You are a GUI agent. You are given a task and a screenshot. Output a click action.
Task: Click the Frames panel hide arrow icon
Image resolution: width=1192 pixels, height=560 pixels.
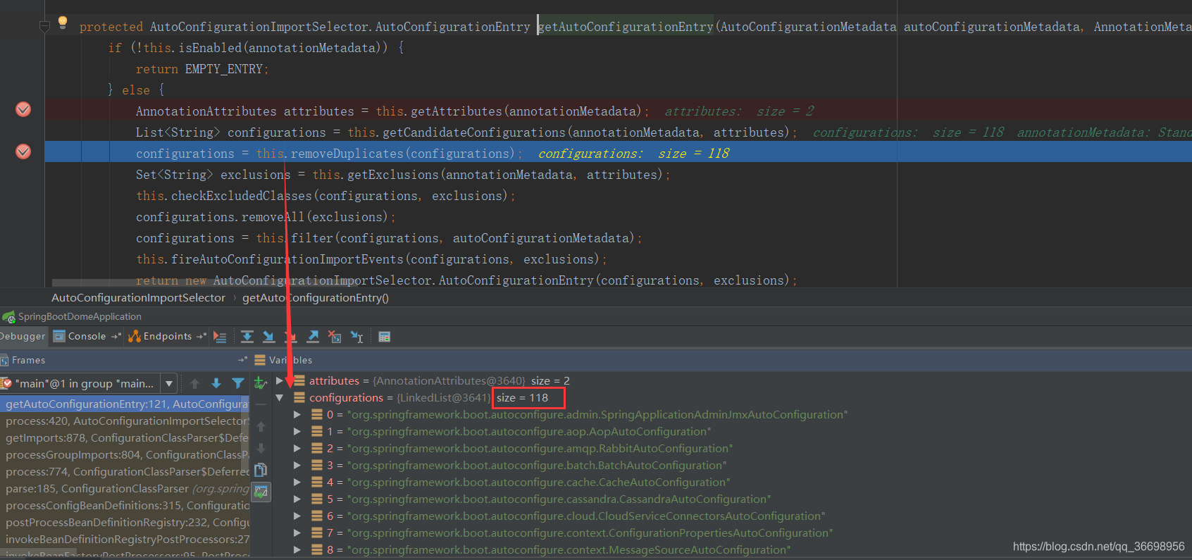point(243,360)
